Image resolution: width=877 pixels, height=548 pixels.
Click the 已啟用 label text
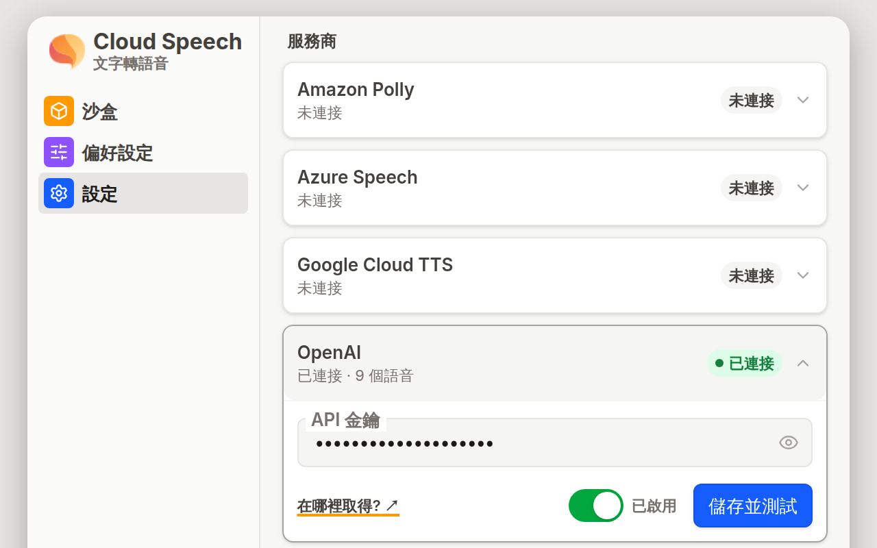(x=654, y=506)
